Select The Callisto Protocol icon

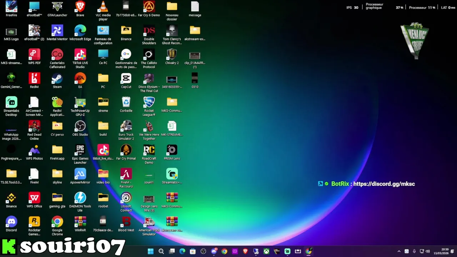tap(149, 59)
